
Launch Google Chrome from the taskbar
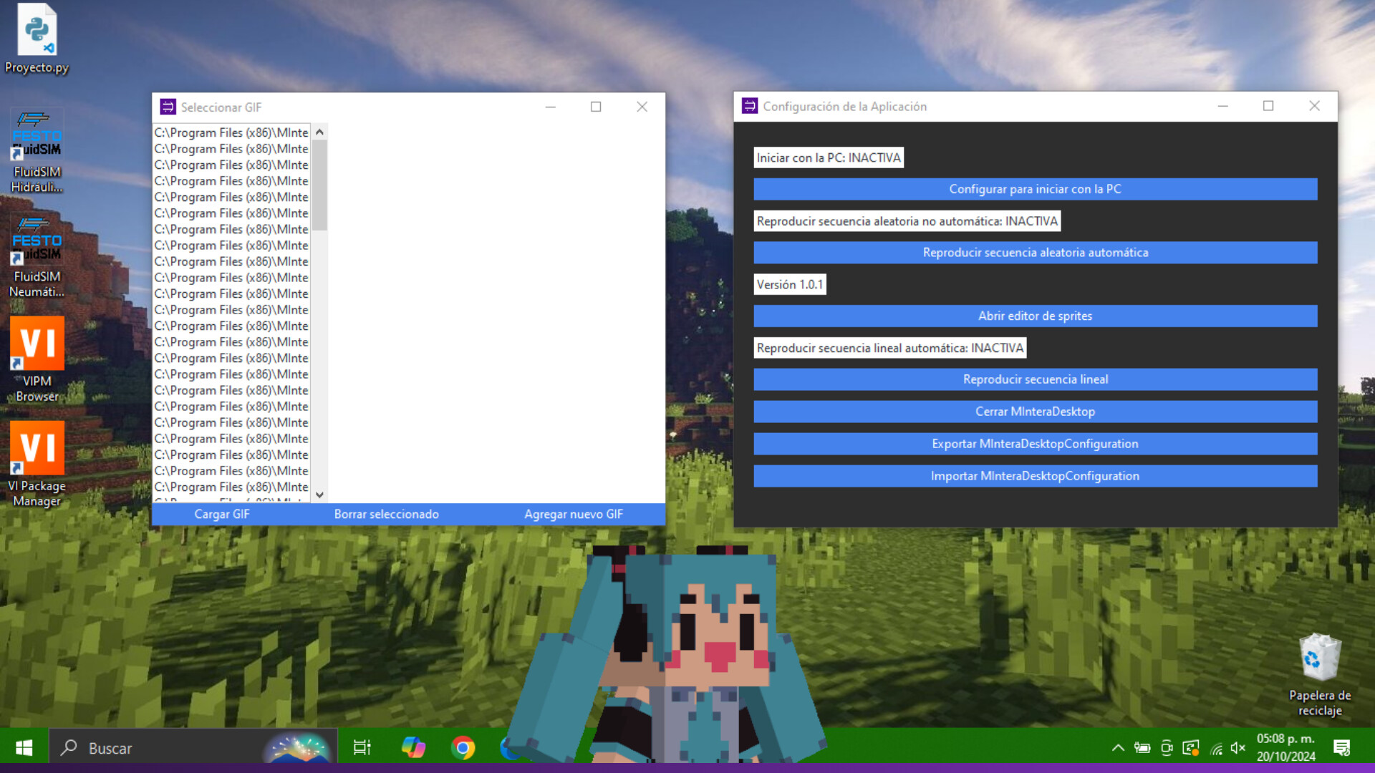tap(463, 747)
